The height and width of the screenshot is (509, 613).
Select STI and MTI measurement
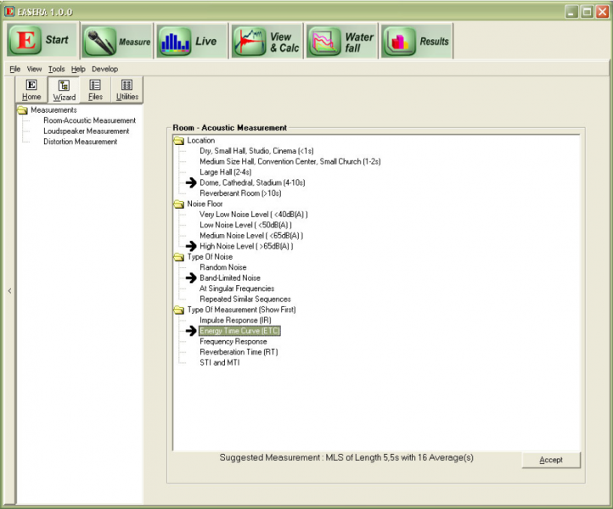[x=220, y=362]
